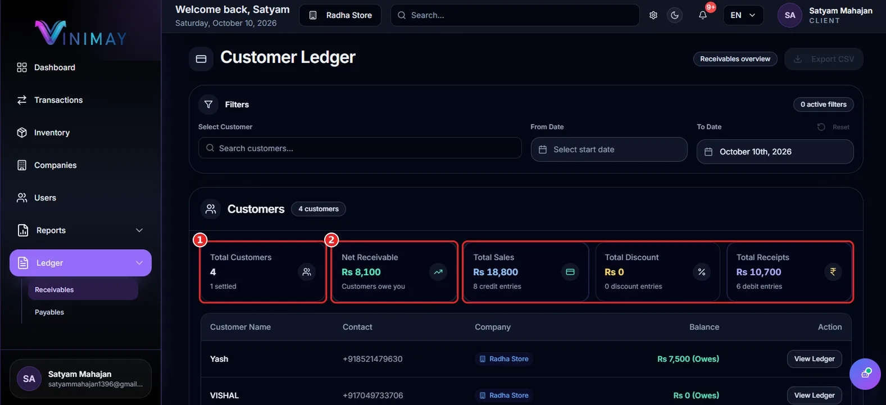Click the Net Receivable trend icon
Screen dimensions: 886x405
coord(438,272)
